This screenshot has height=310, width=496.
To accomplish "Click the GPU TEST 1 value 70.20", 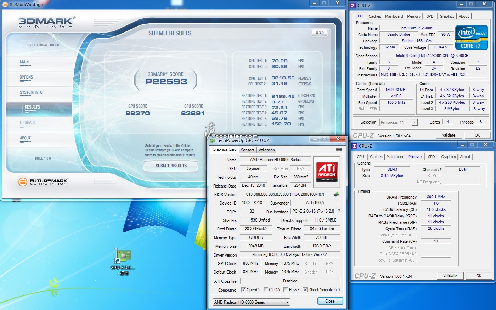I will 280,61.
